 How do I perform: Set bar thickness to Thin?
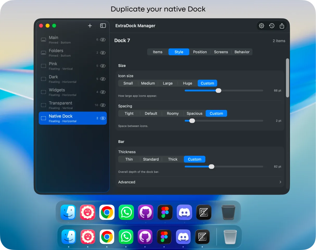[129, 159]
